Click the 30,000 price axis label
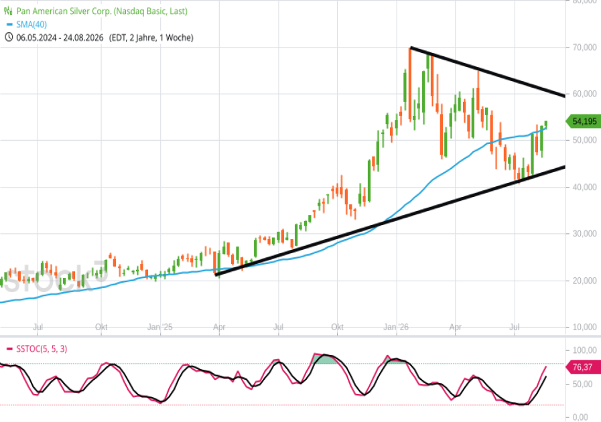The width and height of the screenshot is (601, 422). (584, 233)
